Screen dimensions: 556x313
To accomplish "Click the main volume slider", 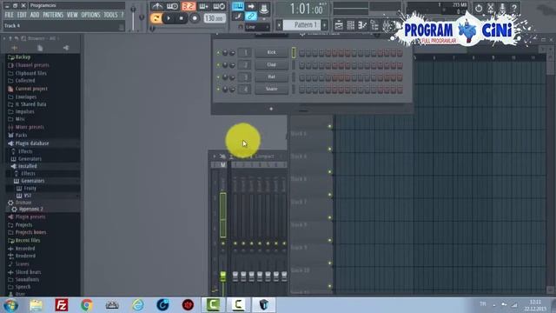I will 133,17.
